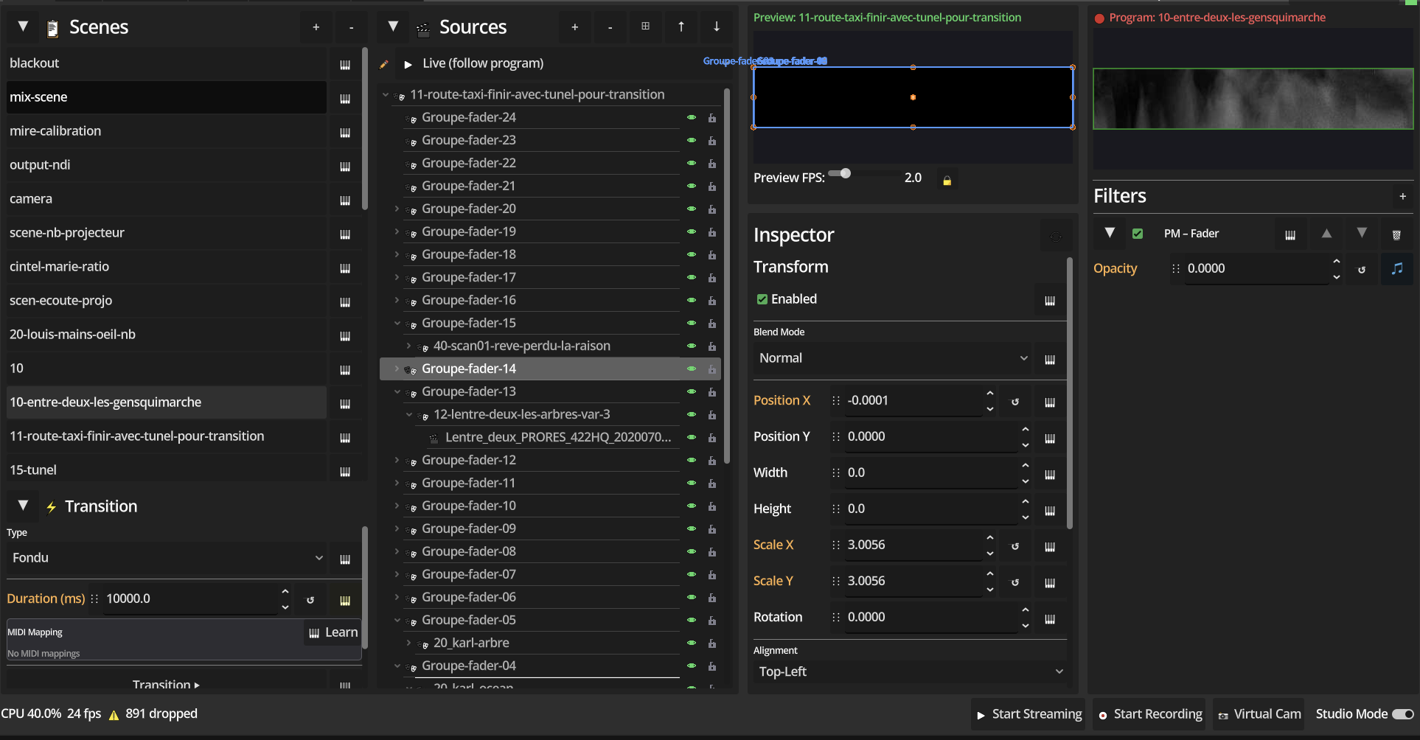This screenshot has width=1420, height=740.
Task: Adjust the Preview FPS slider
Action: pos(845,174)
